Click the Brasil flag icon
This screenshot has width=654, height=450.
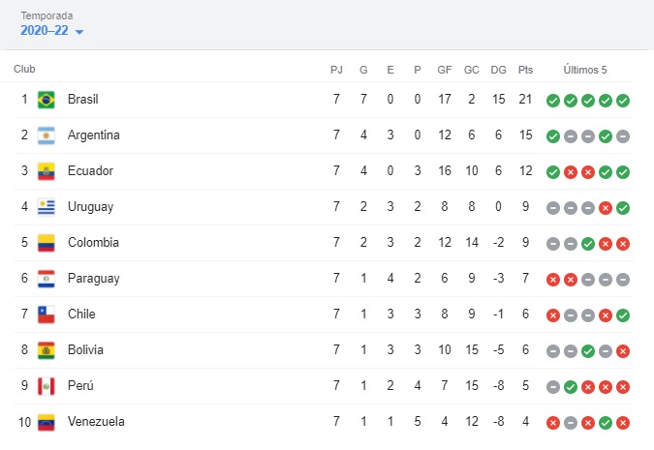click(46, 100)
